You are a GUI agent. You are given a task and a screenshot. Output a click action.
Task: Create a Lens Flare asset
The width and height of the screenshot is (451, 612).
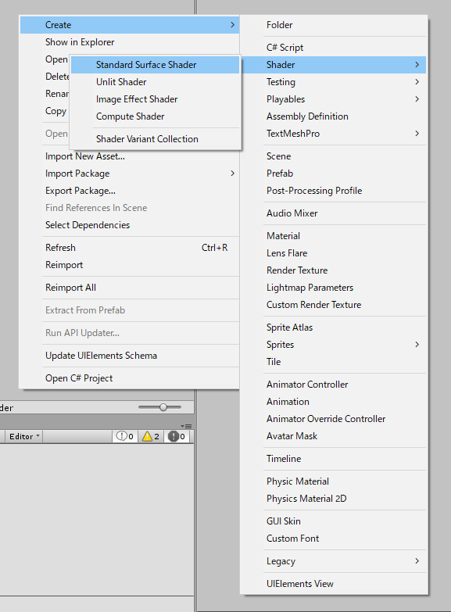point(334,253)
